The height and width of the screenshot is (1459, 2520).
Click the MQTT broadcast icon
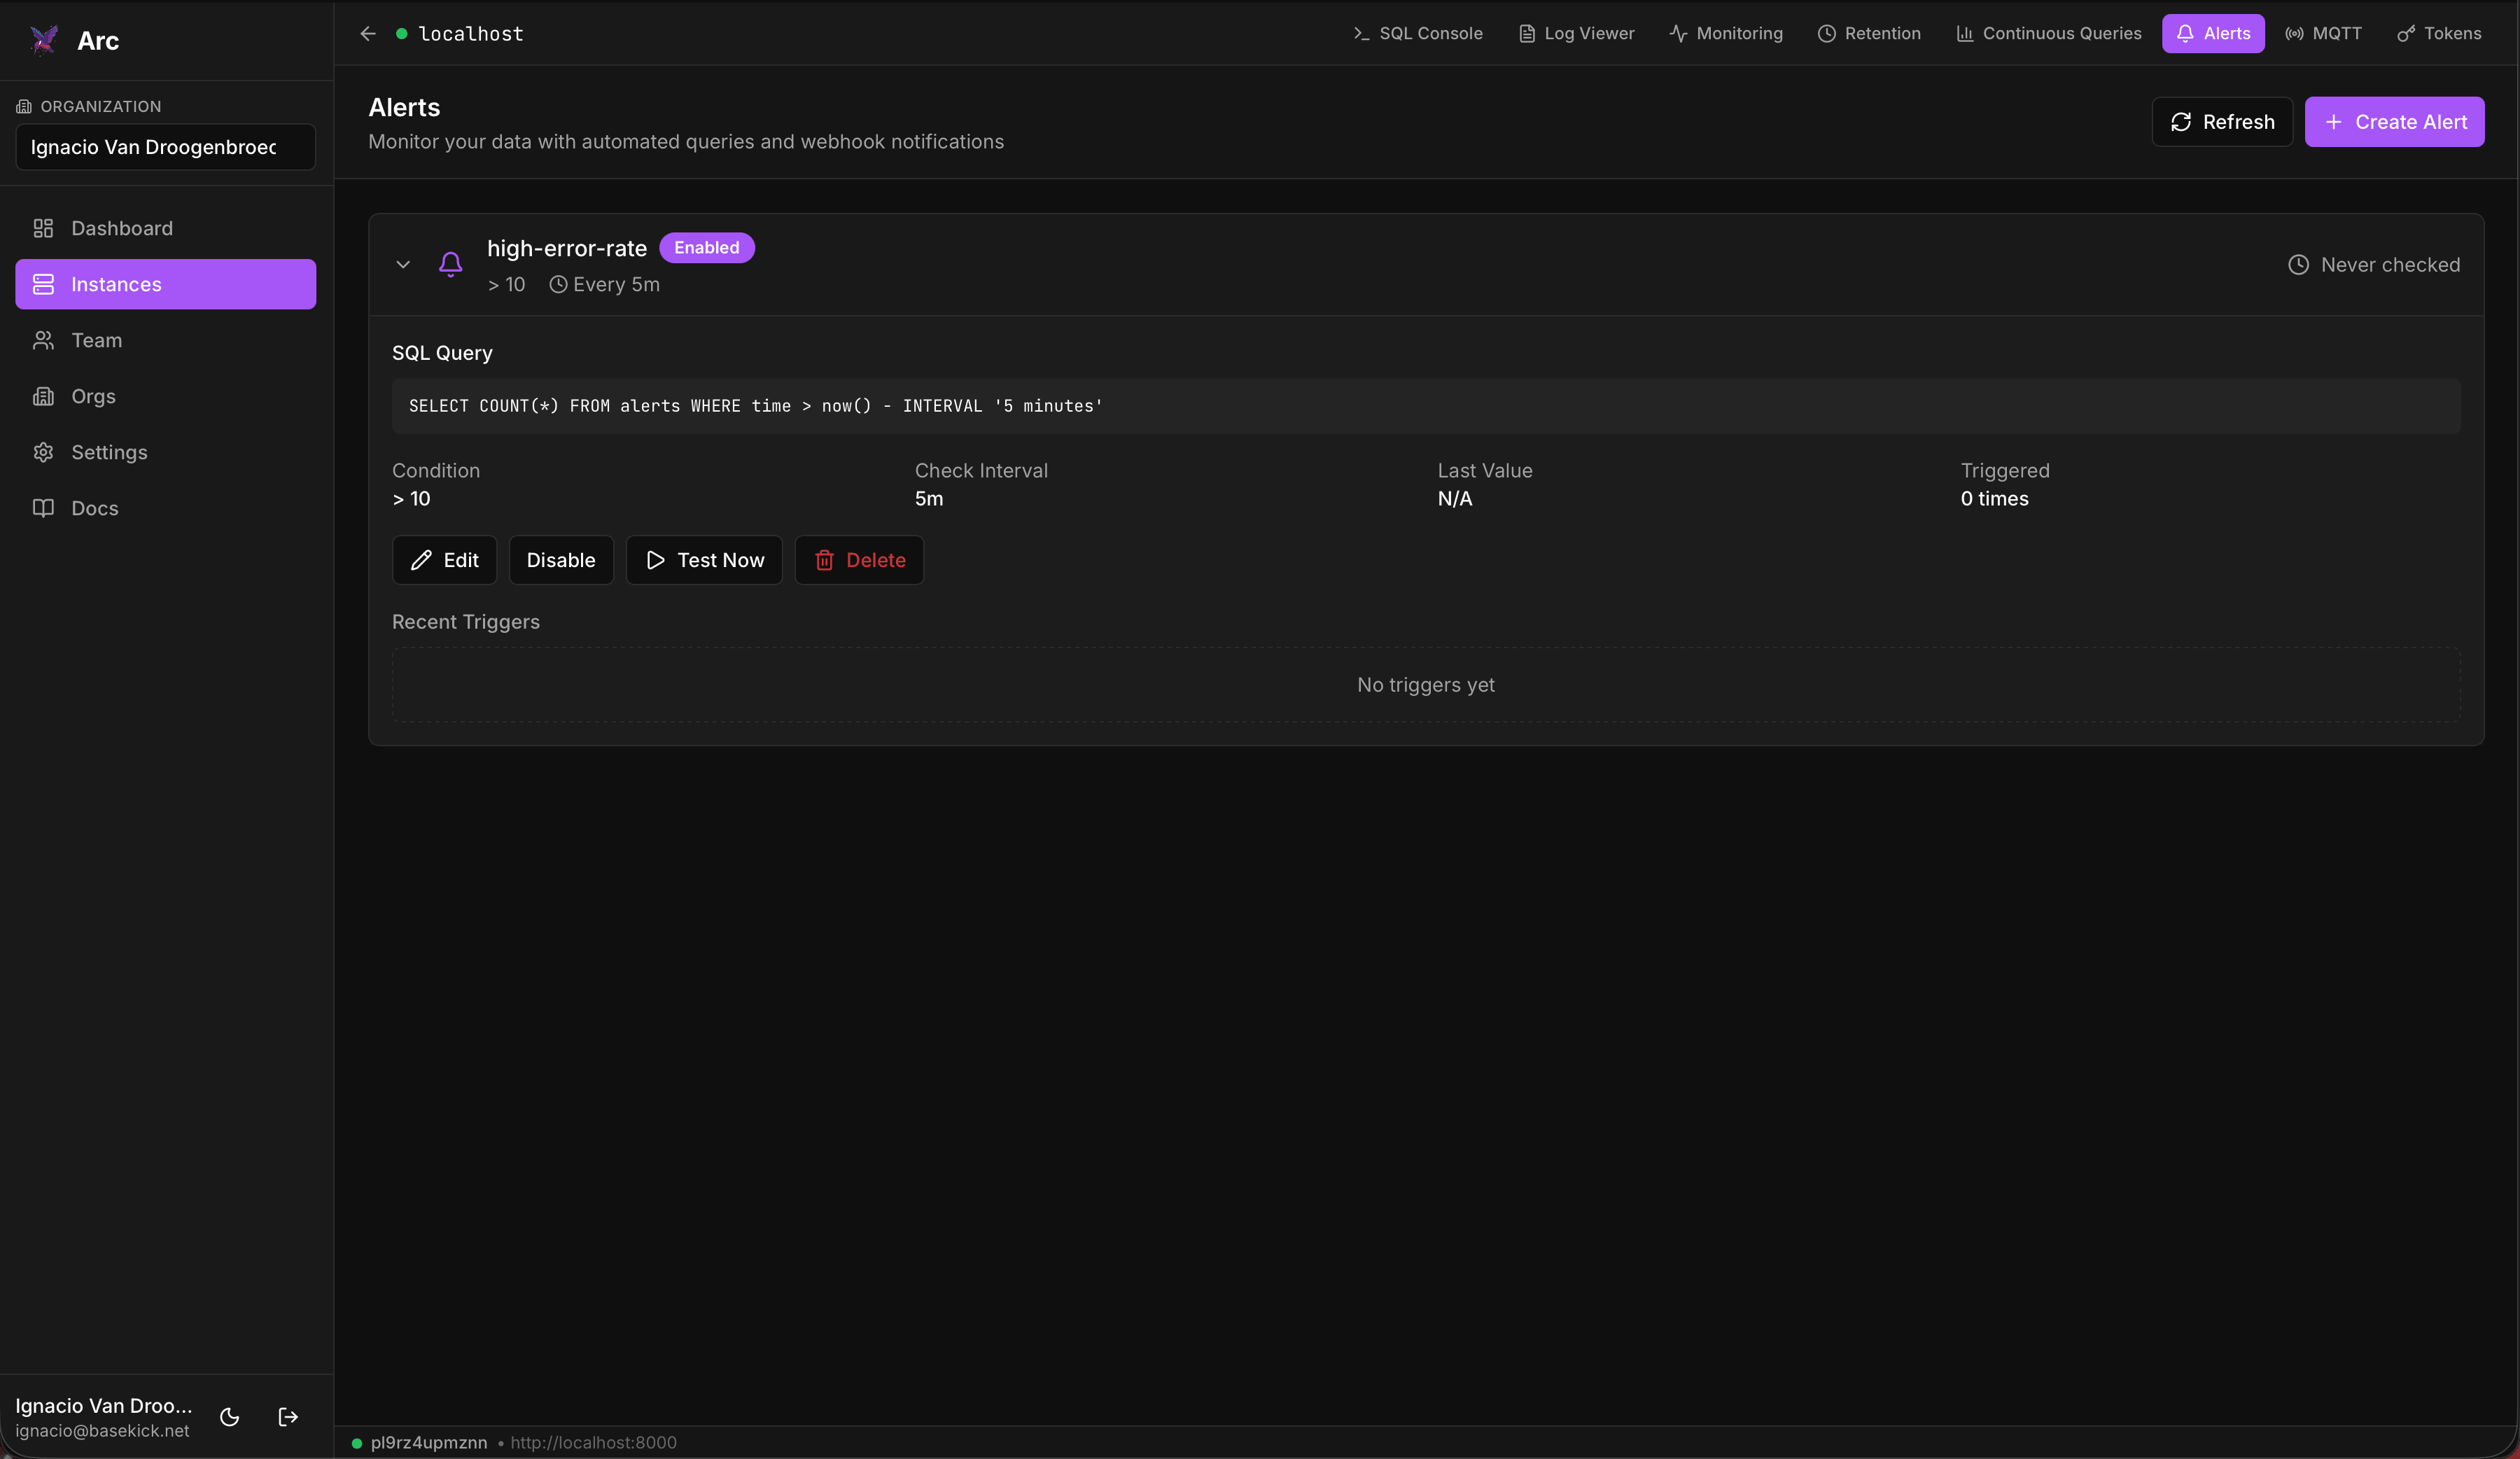point(2294,34)
